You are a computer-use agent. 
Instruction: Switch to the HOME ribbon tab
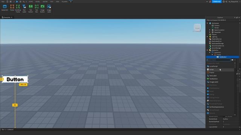(31, 1)
